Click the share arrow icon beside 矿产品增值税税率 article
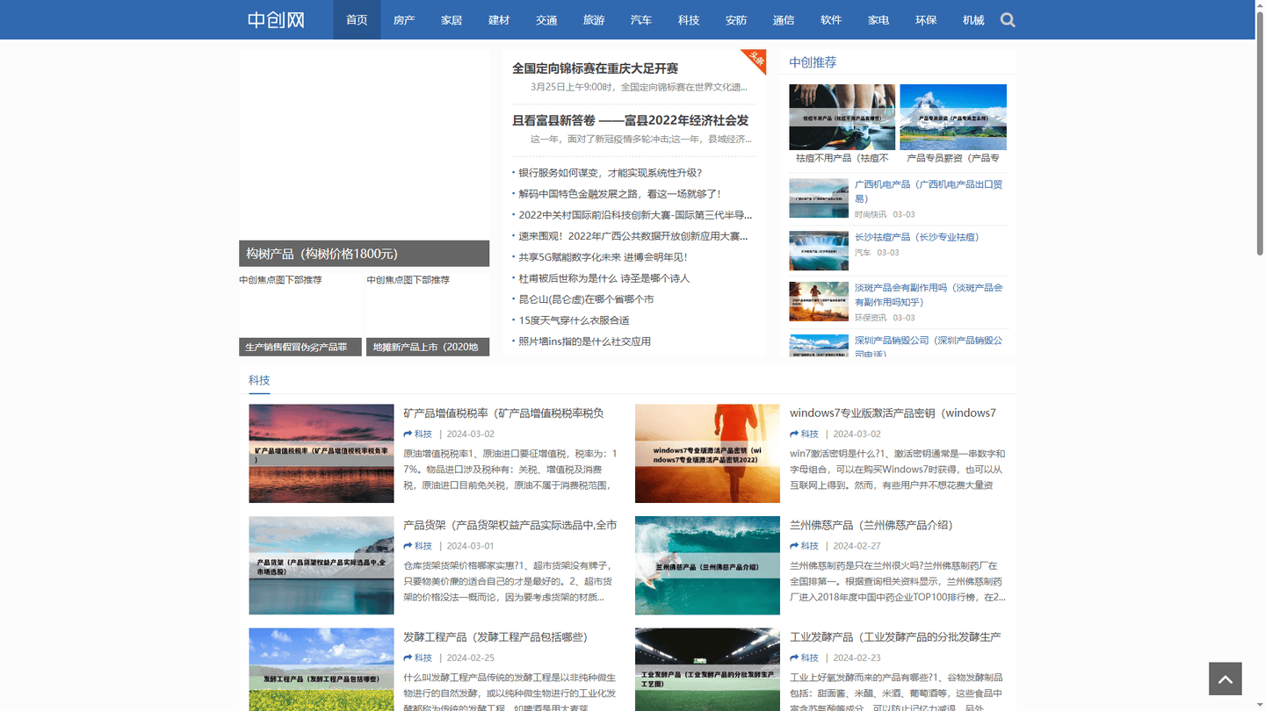1265x711 pixels. coord(408,434)
